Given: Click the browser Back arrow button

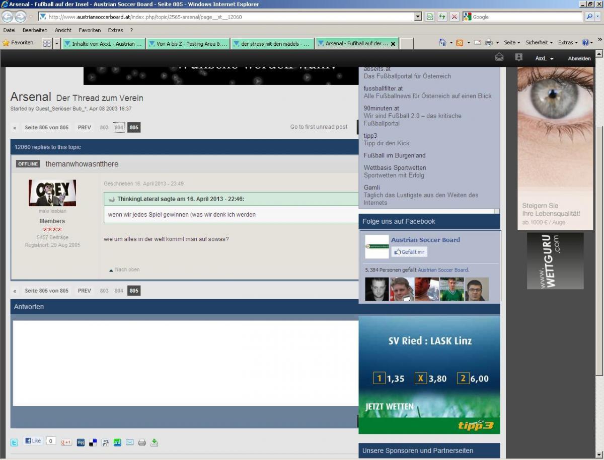Looking at the screenshot, I should [x=8, y=17].
